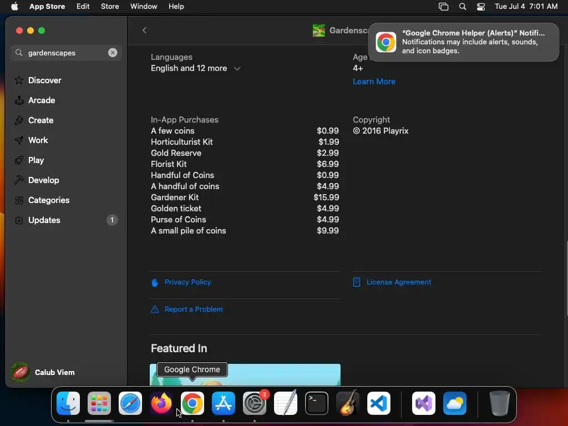
Task: Click the Calub Viem account name
Action: [x=55, y=372]
